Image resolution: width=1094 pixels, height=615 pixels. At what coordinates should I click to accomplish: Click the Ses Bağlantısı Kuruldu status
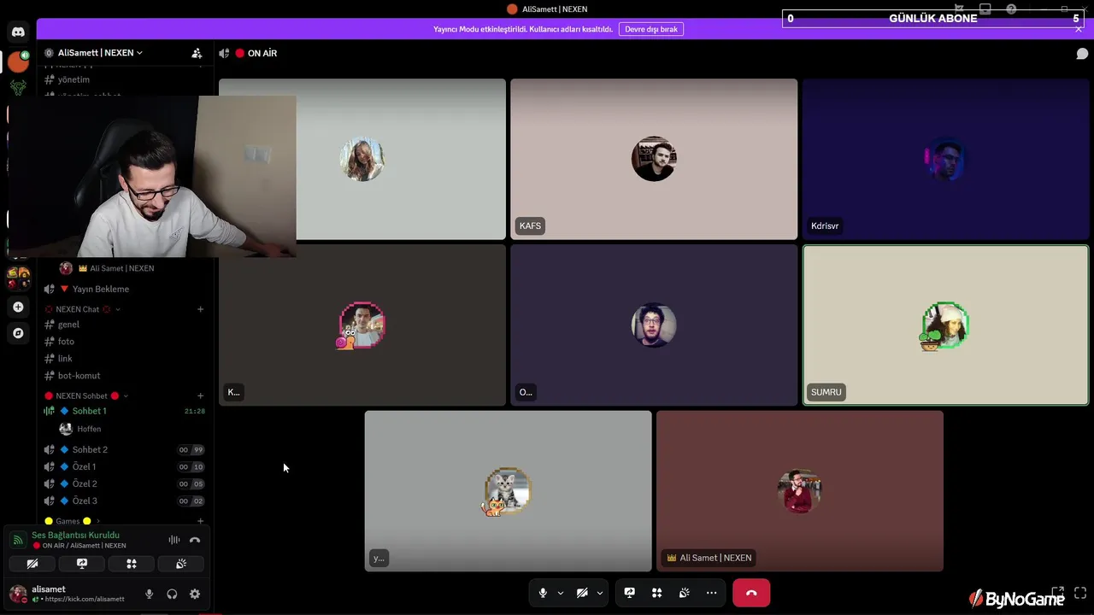pos(75,535)
